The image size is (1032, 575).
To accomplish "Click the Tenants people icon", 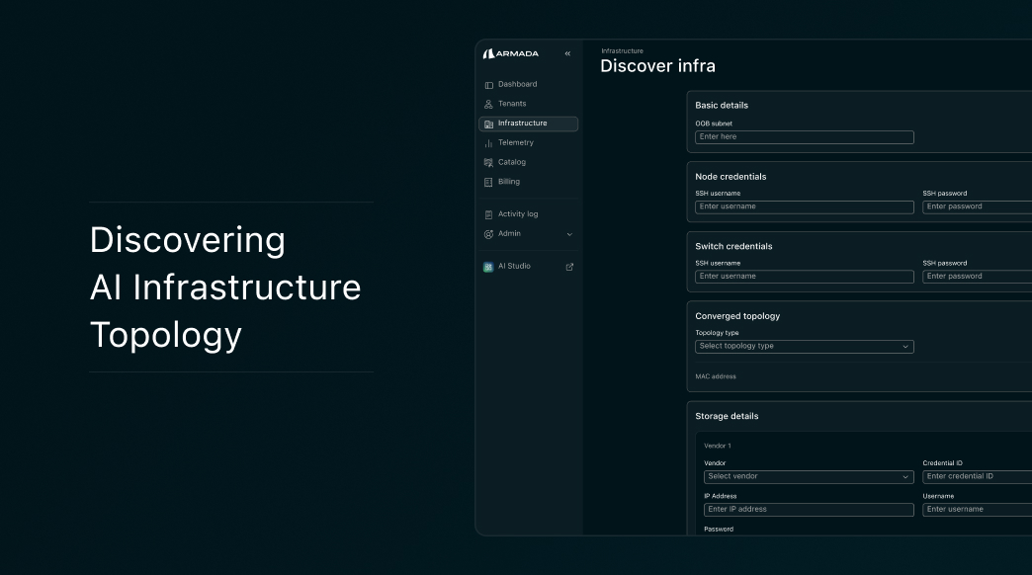I will pyautogui.click(x=488, y=104).
